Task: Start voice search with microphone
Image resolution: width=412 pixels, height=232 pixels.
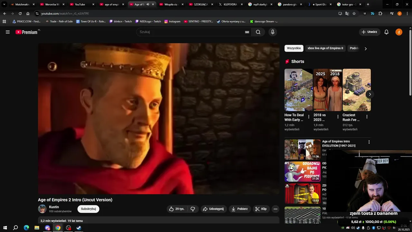Action: click(273, 32)
